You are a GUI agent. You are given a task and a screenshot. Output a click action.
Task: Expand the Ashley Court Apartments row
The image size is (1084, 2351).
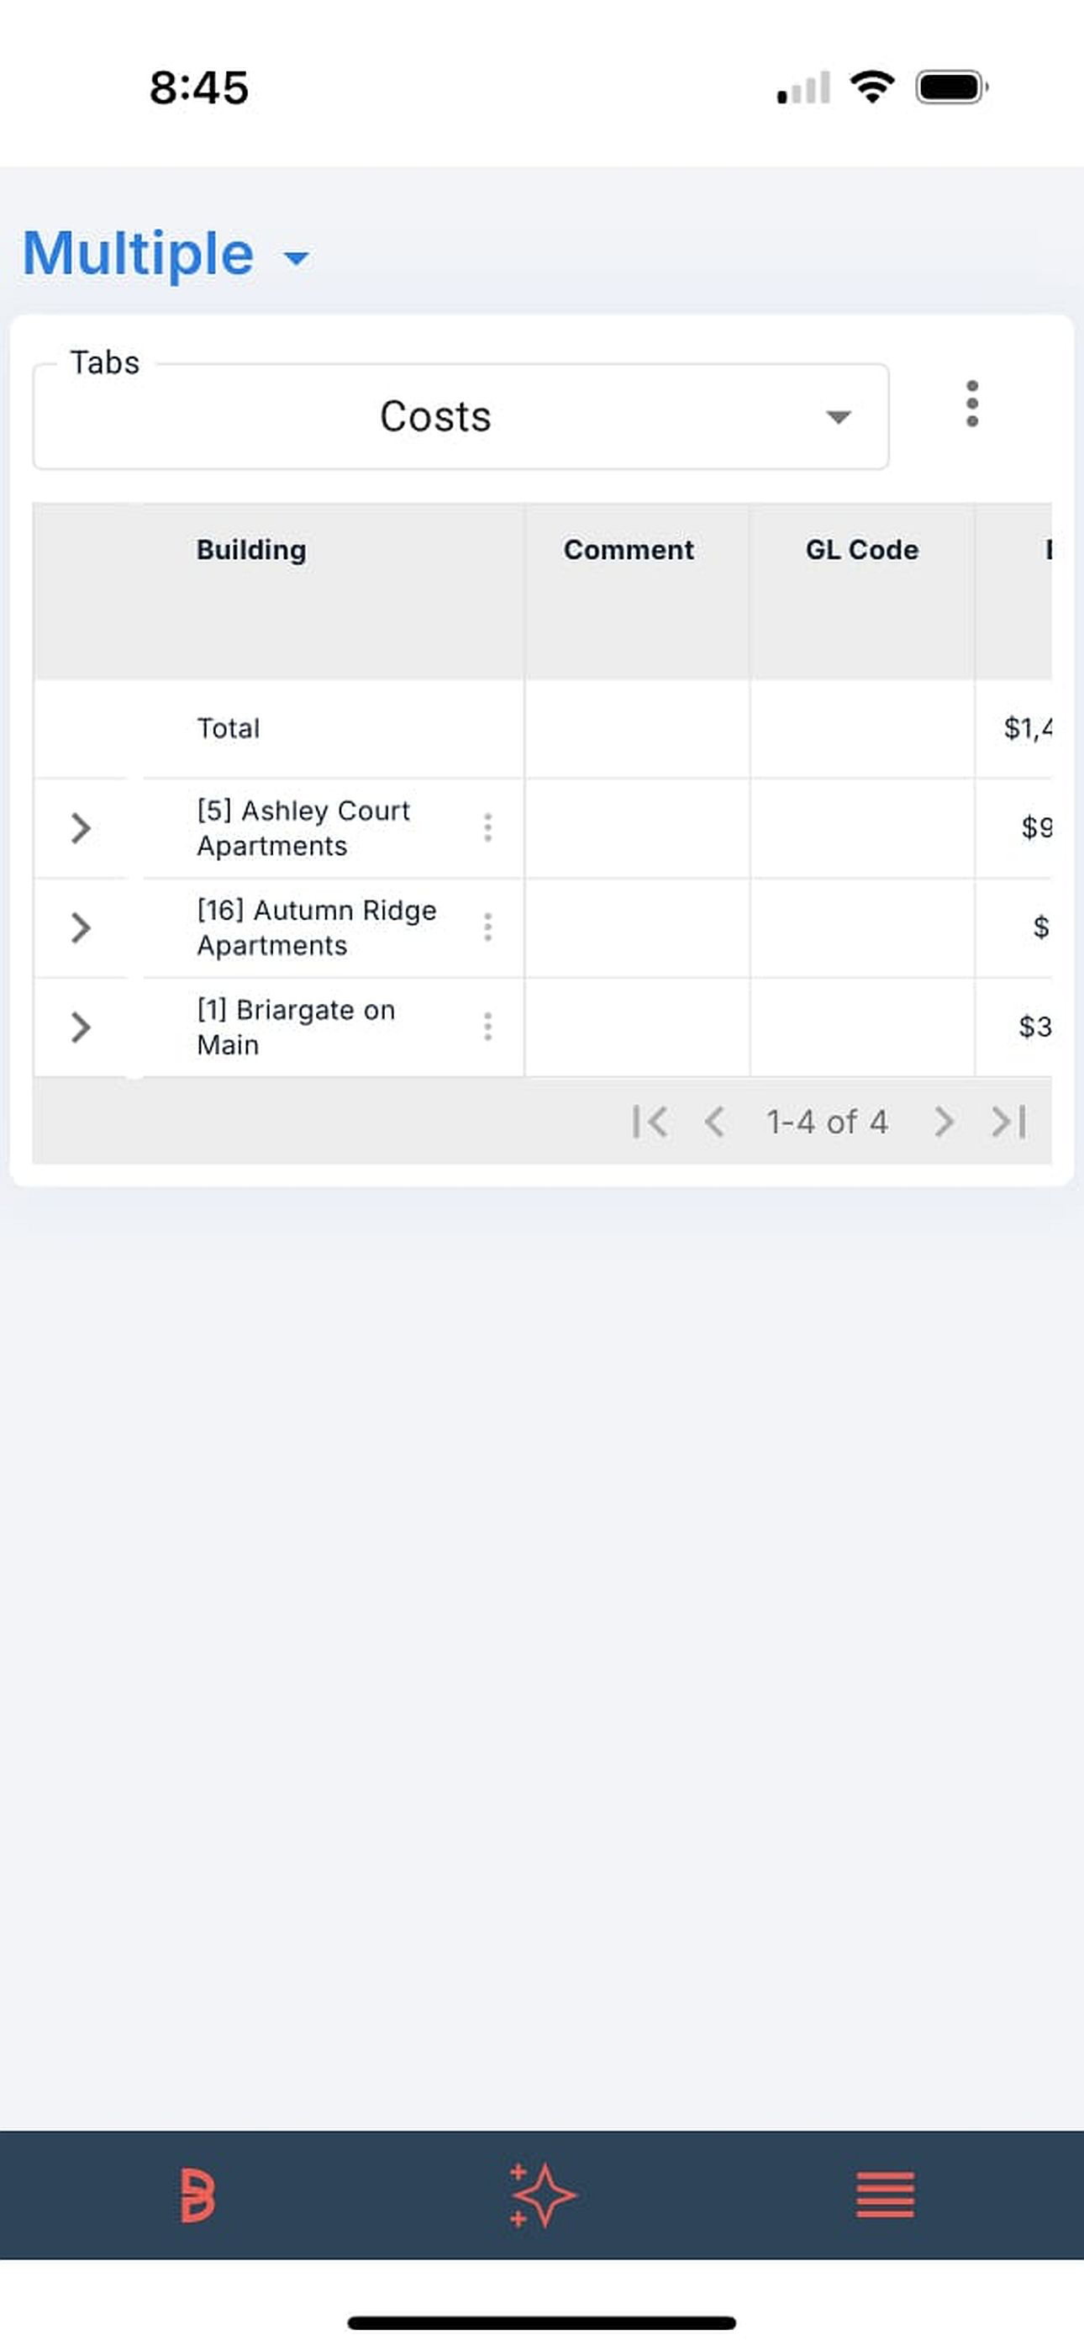(x=81, y=827)
